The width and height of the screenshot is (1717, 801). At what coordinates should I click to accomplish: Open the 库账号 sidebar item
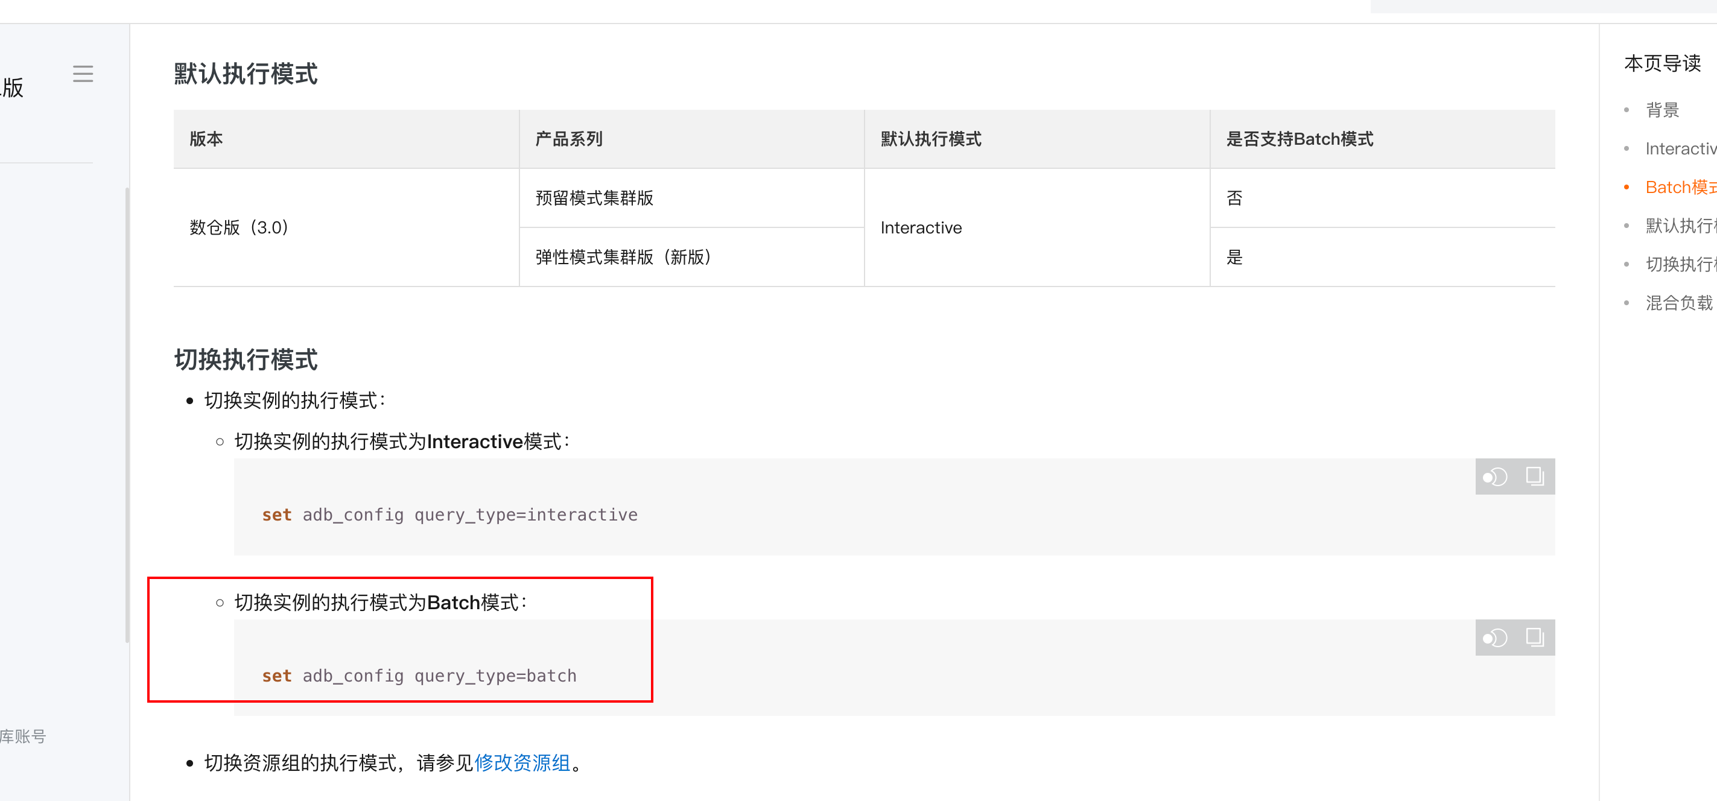click(23, 736)
